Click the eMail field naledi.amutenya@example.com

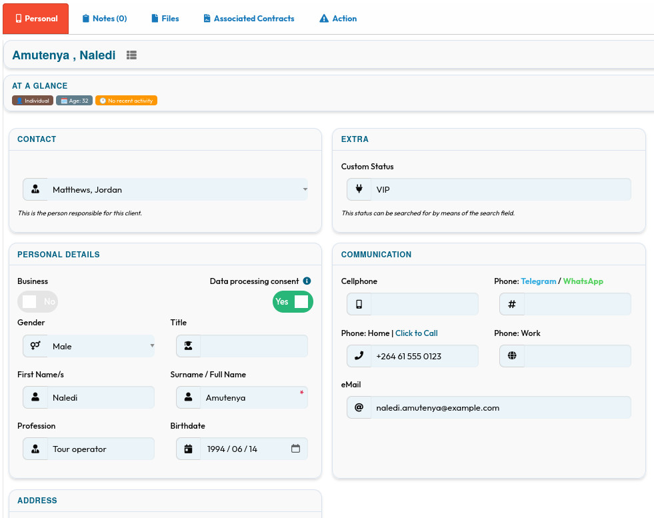point(501,407)
